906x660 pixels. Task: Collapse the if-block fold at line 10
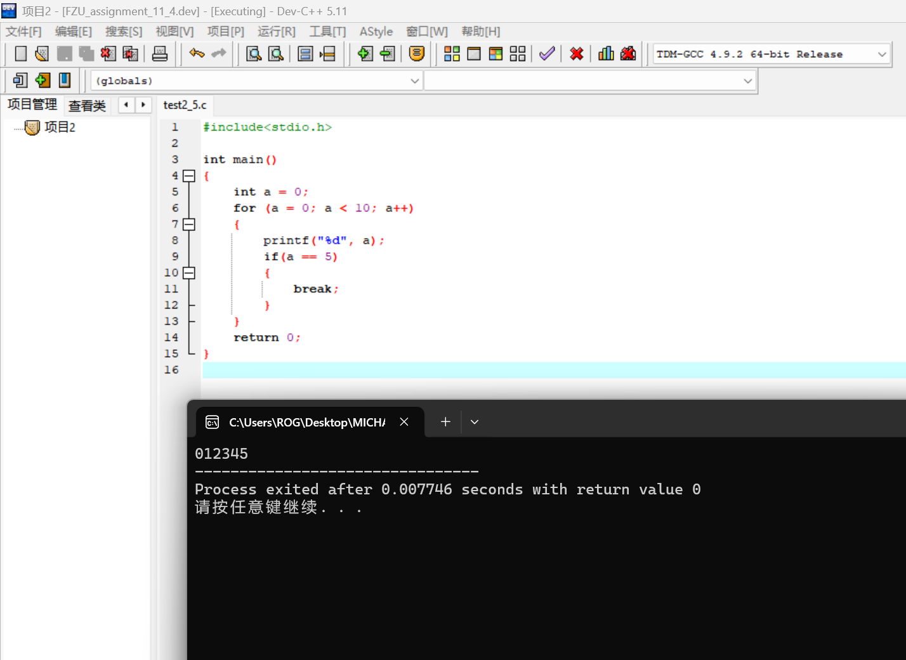(188, 273)
